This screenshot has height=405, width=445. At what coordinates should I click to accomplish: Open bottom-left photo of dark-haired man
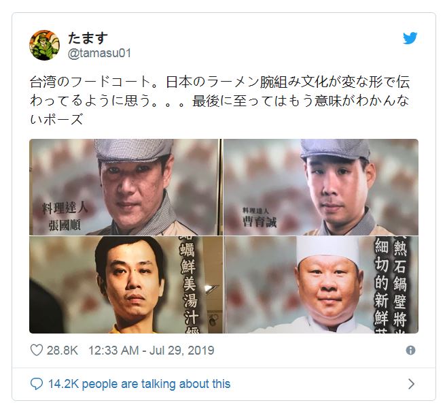click(x=126, y=285)
